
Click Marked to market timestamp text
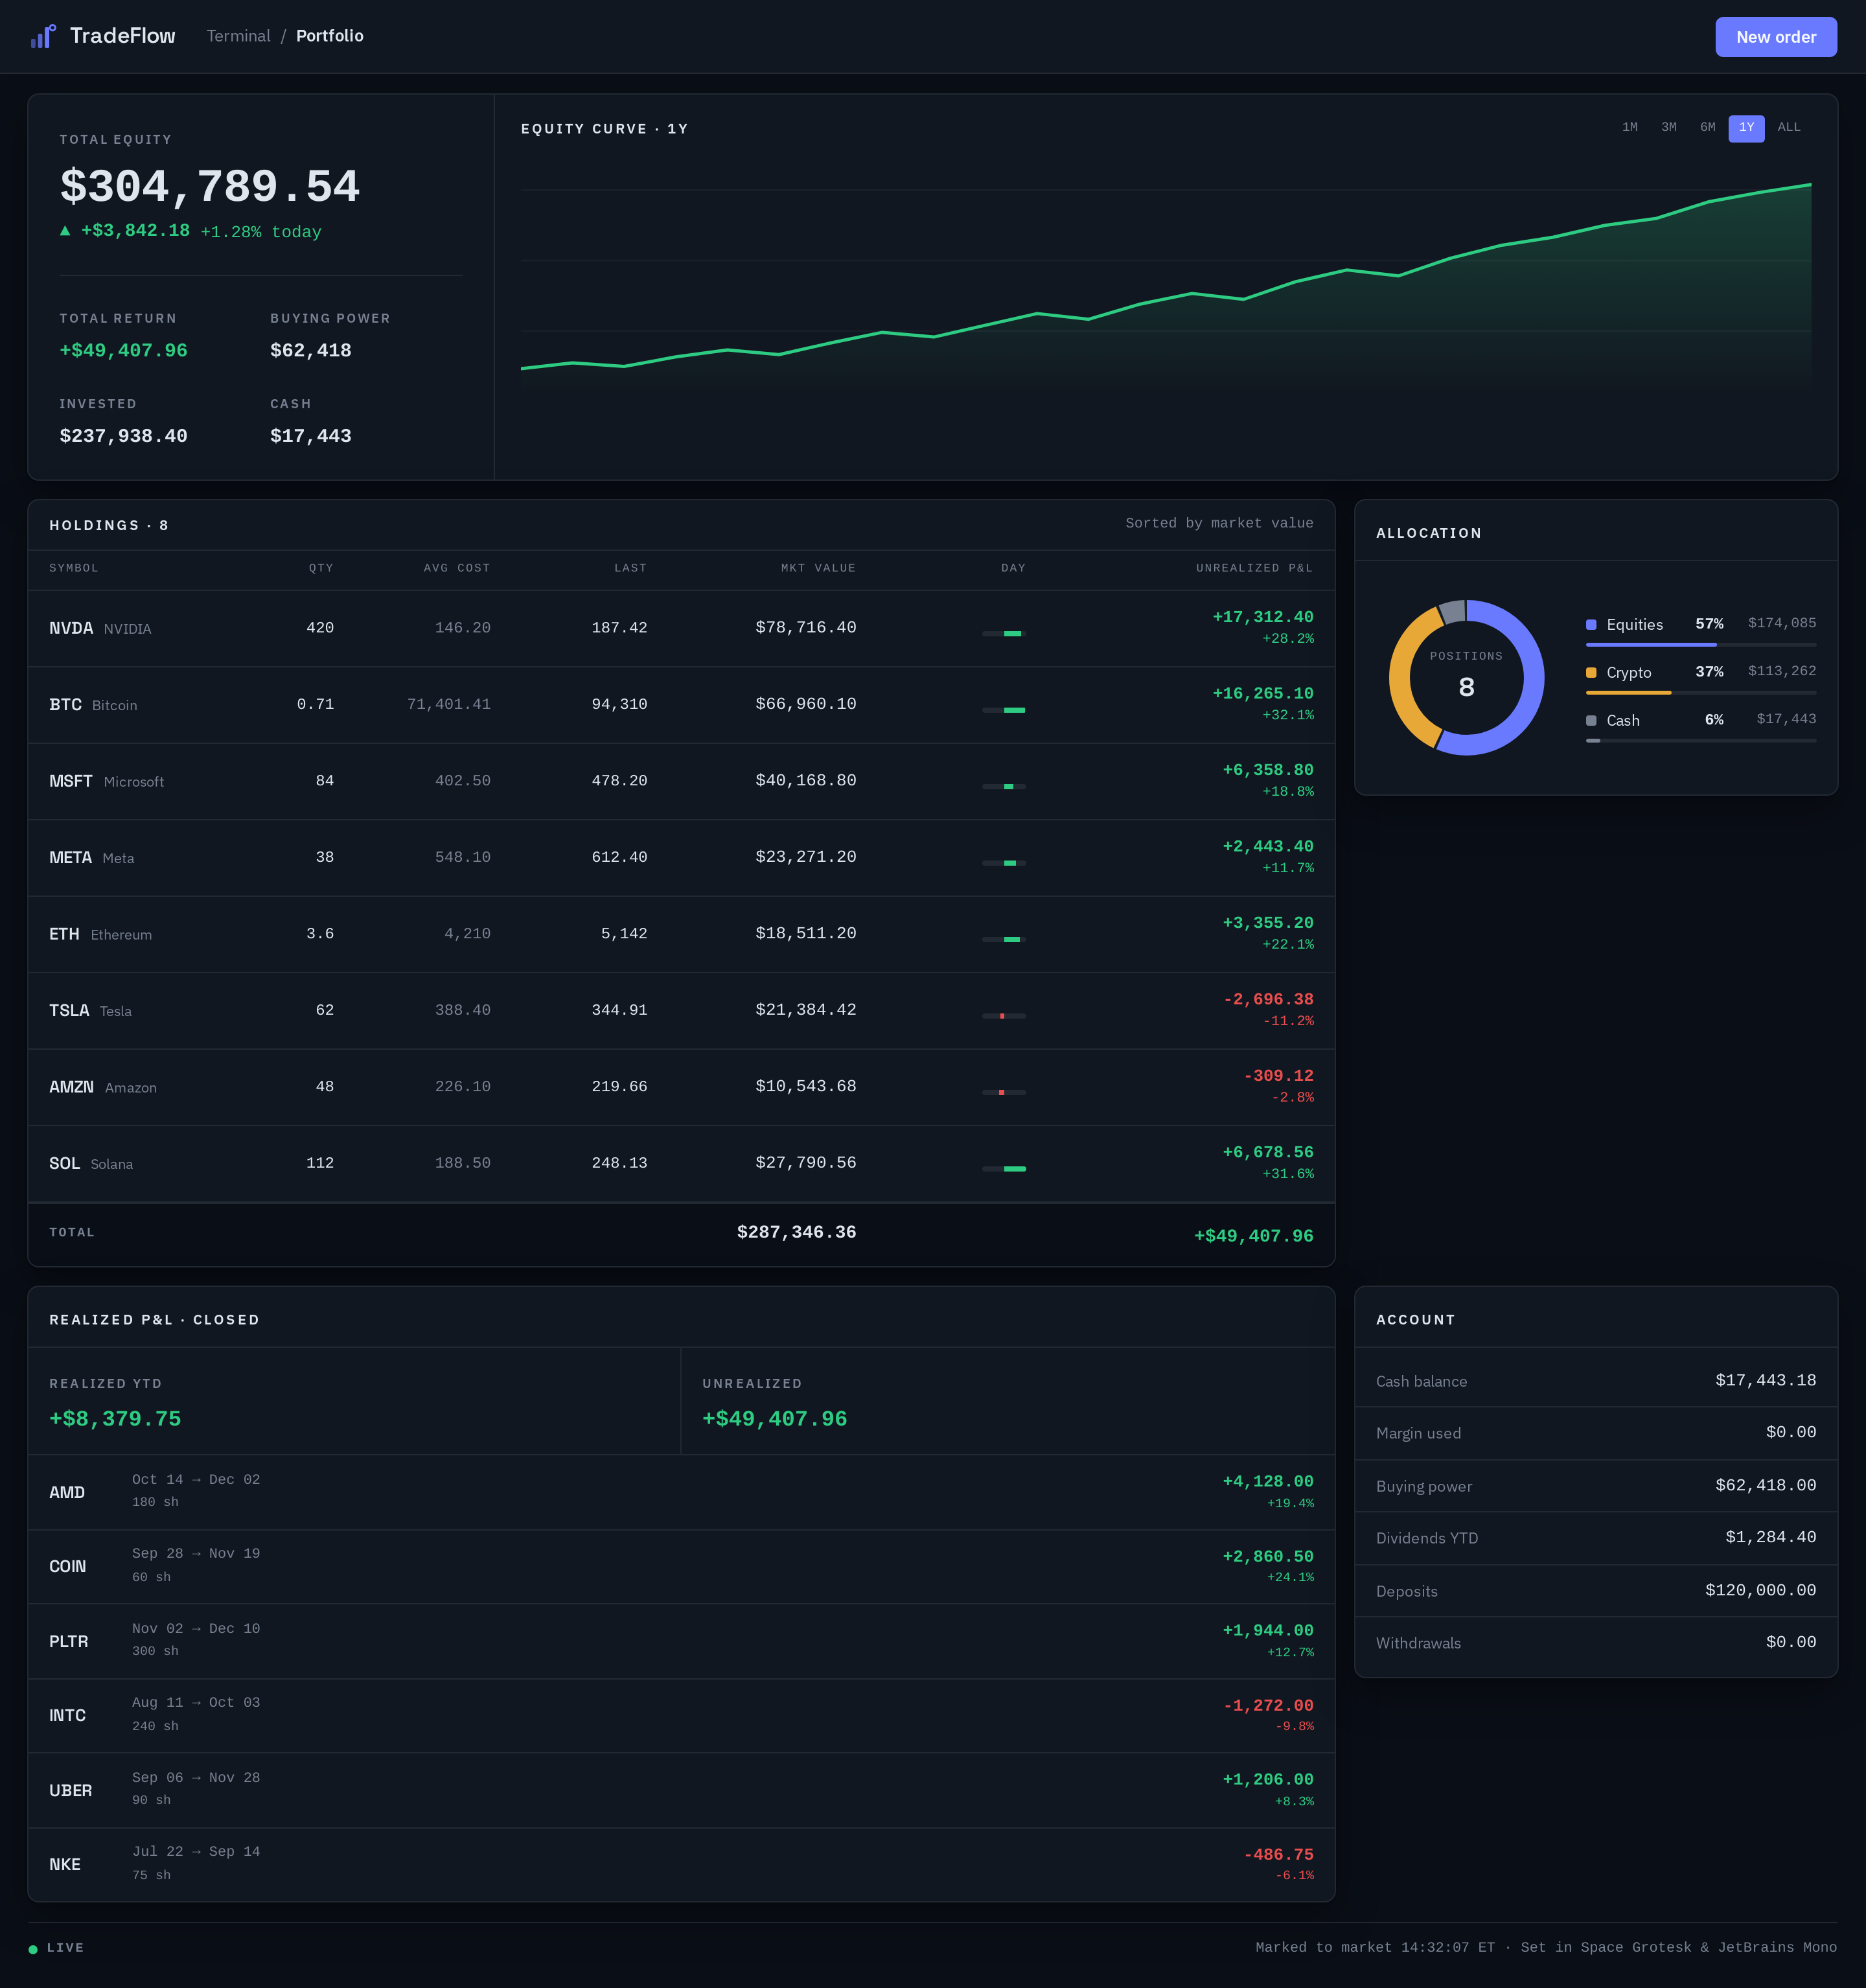pyautogui.click(x=1375, y=1947)
